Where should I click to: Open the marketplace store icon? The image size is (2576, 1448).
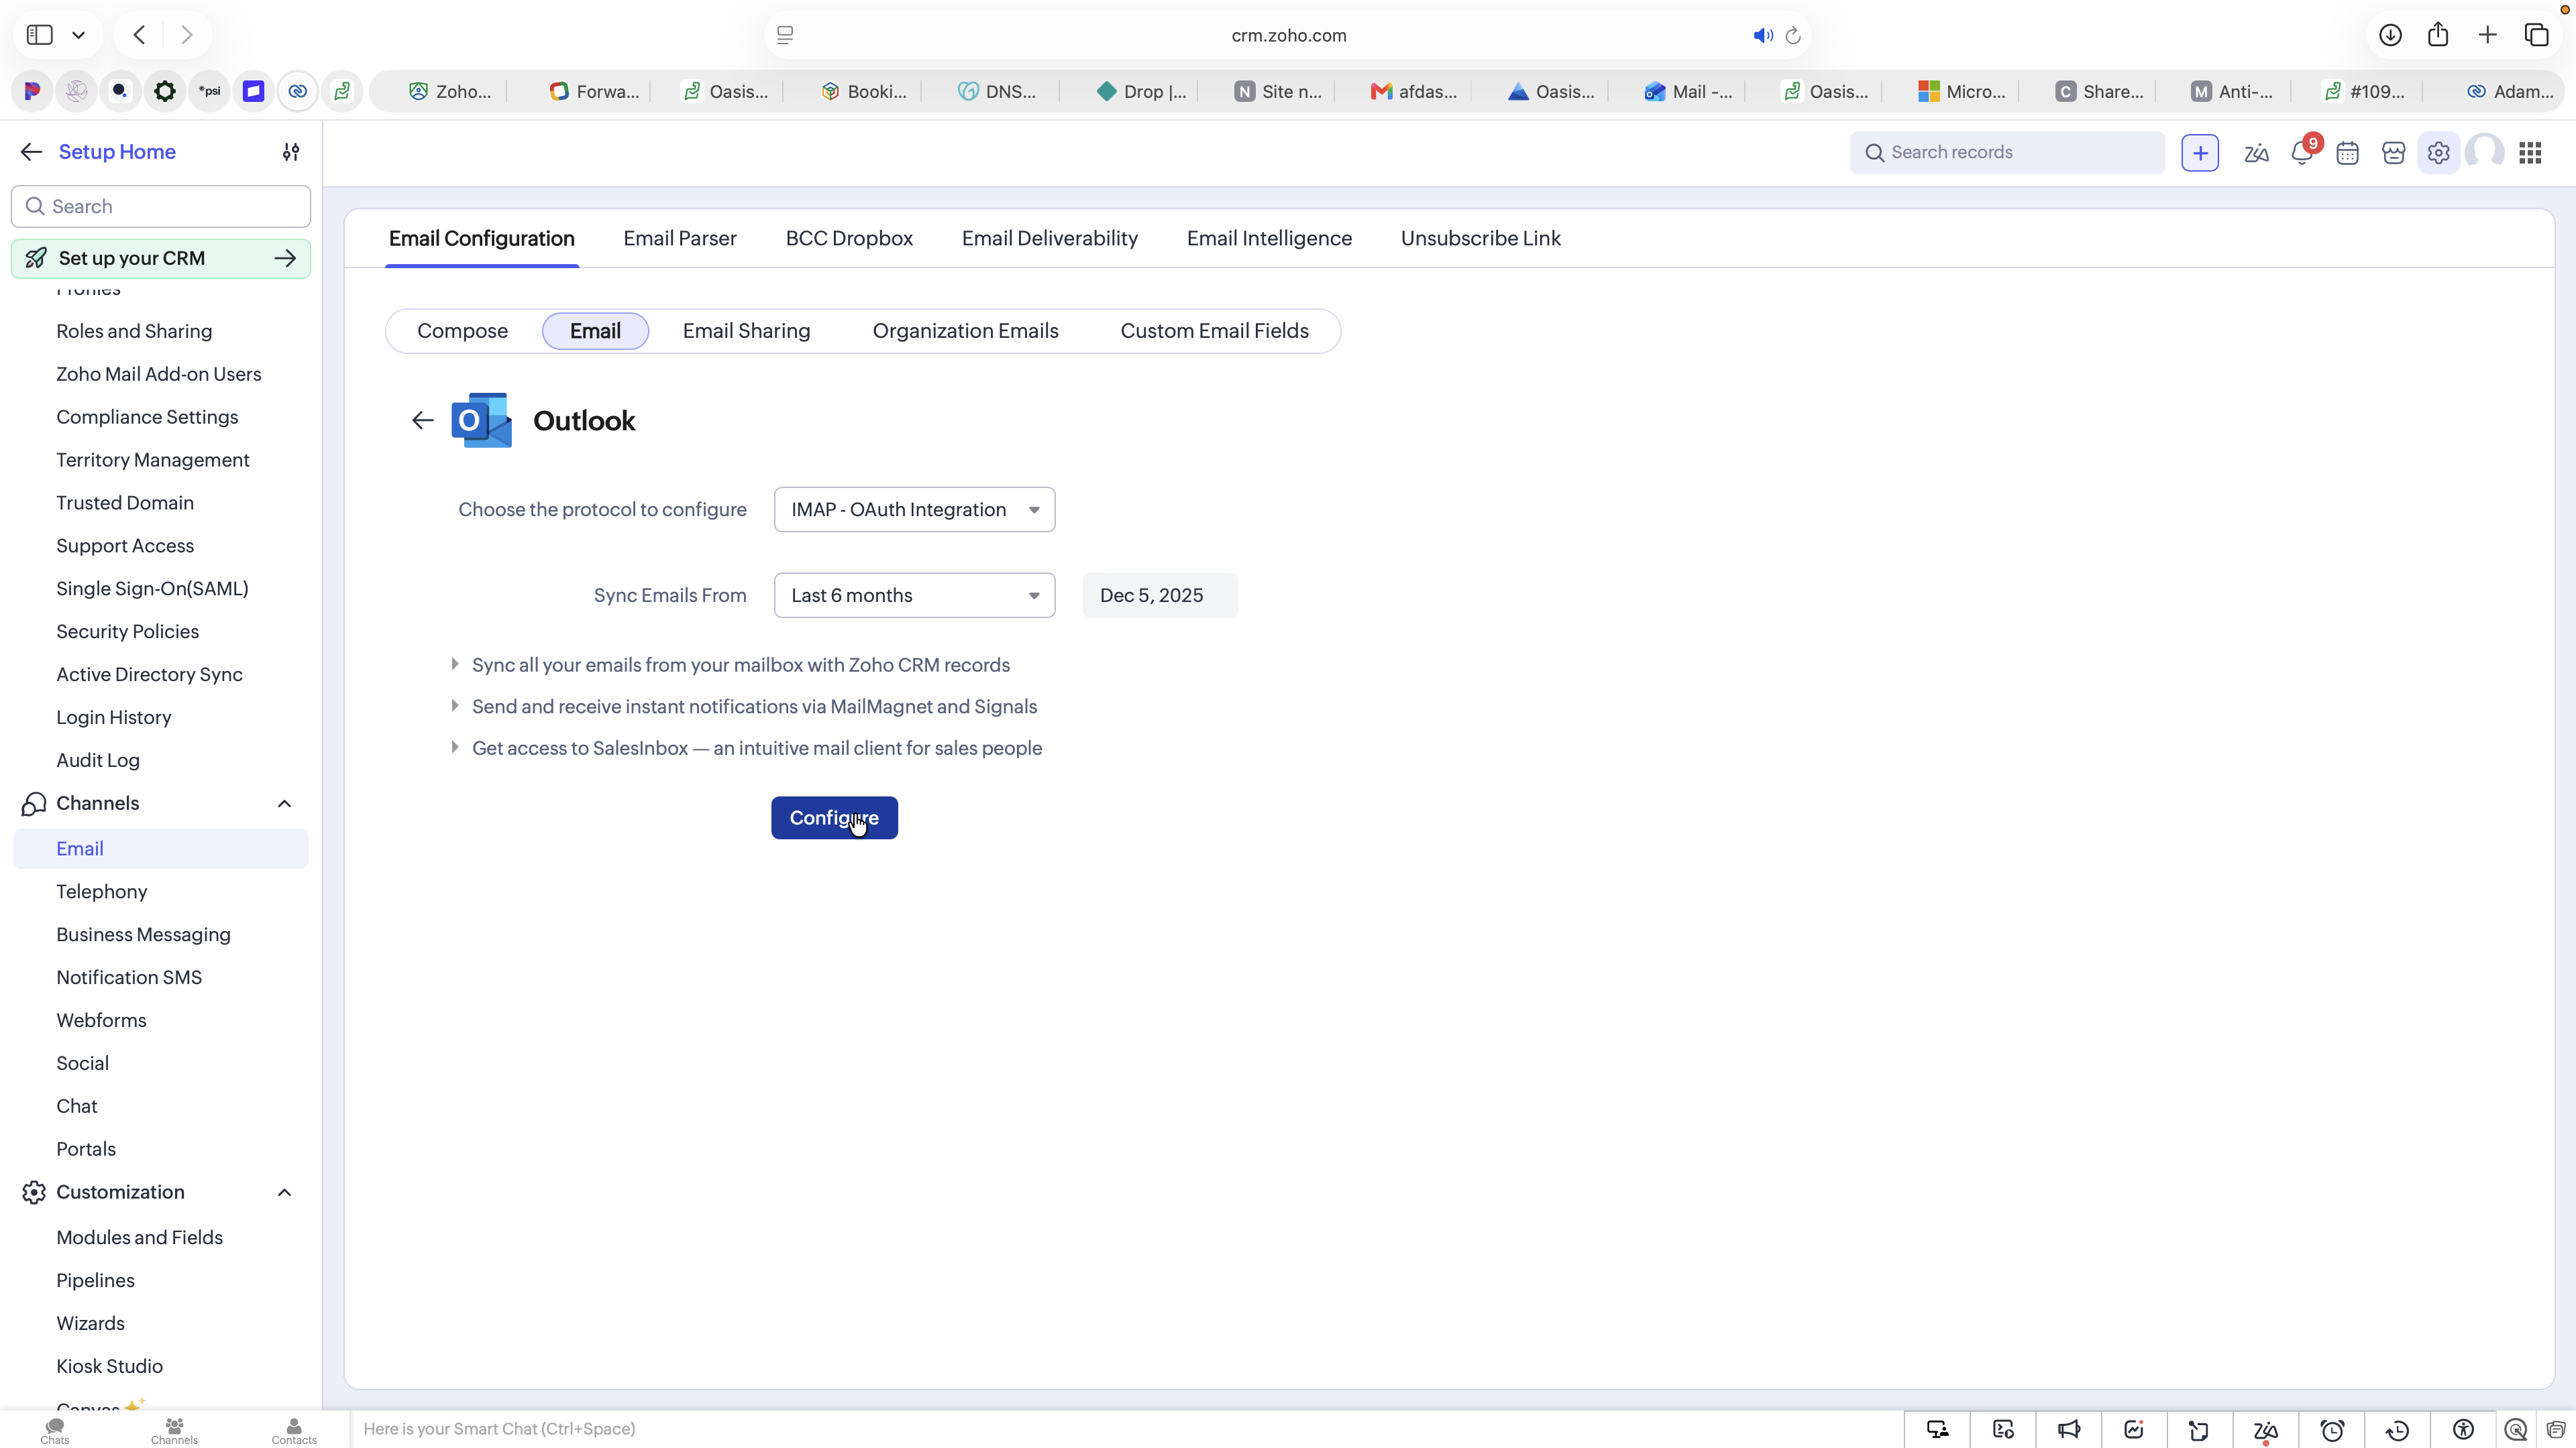2393,153
